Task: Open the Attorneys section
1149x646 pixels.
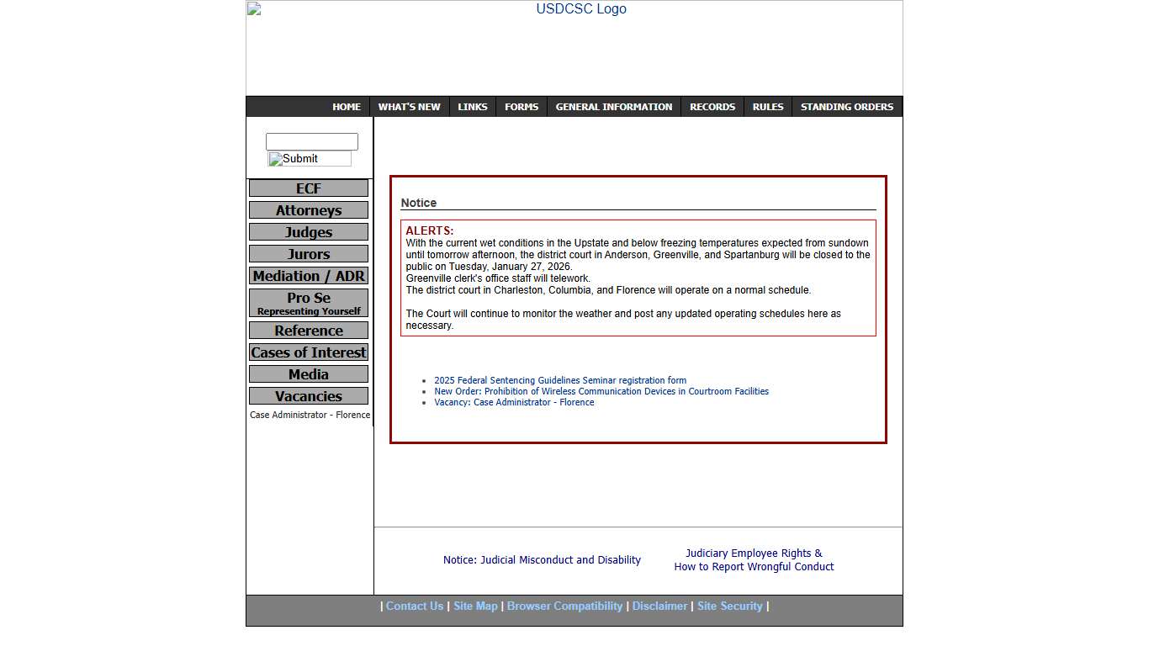Action: coord(308,209)
